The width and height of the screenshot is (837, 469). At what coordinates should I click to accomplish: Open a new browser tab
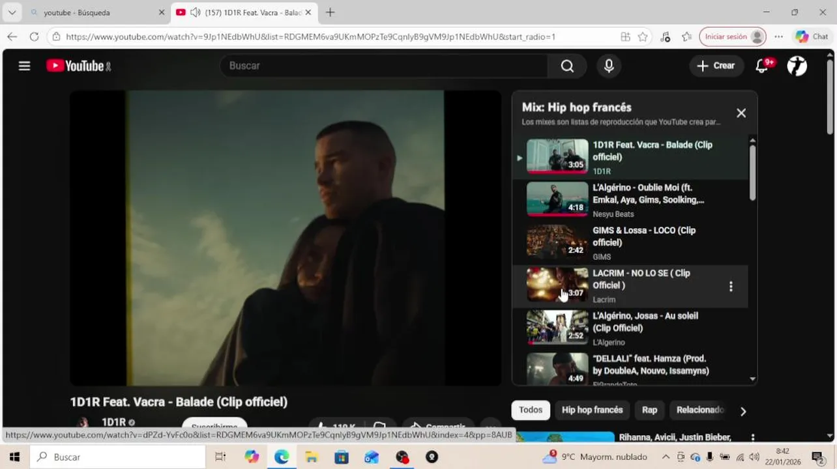tap(330, 12)
